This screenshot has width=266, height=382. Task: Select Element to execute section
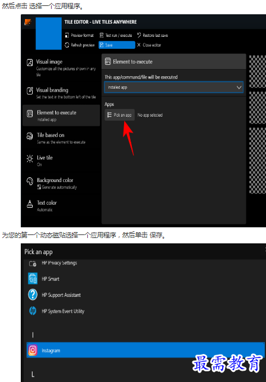pos(61,115)
